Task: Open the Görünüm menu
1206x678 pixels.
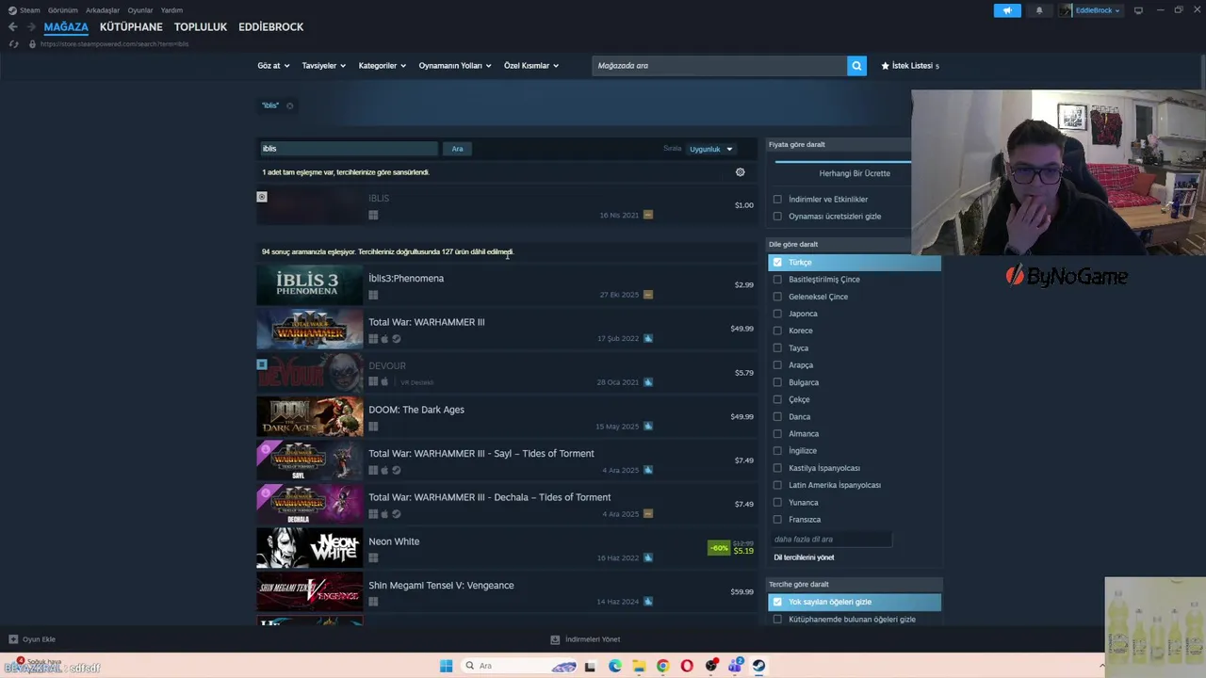Action: click(63, 10)
